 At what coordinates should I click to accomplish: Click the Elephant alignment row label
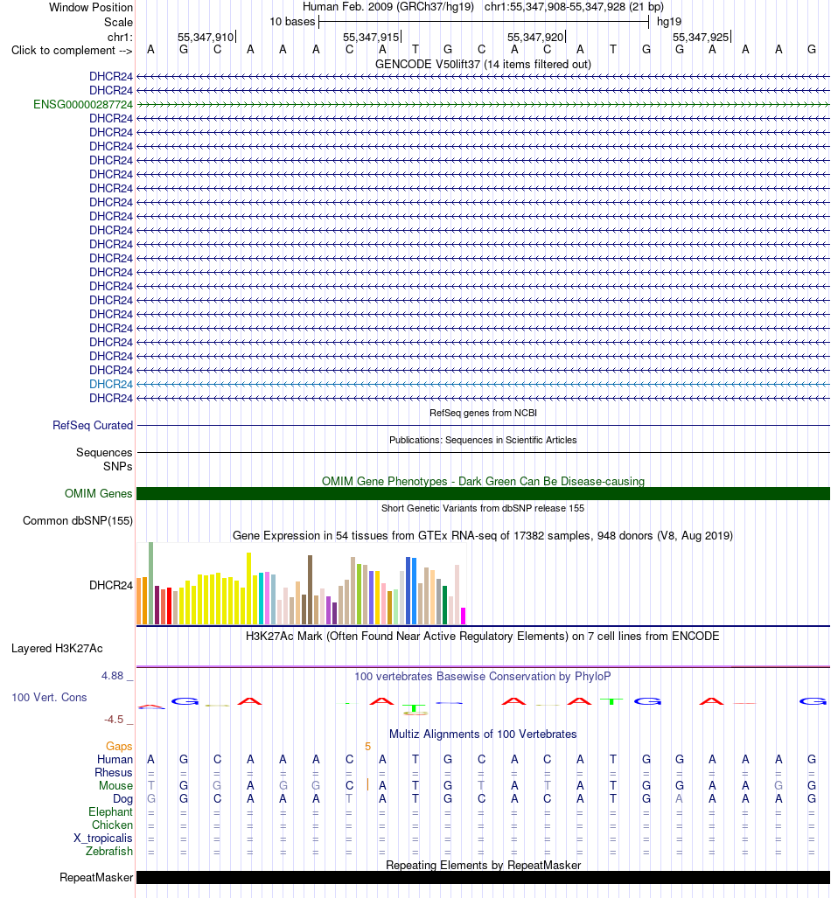coord(110,812)
